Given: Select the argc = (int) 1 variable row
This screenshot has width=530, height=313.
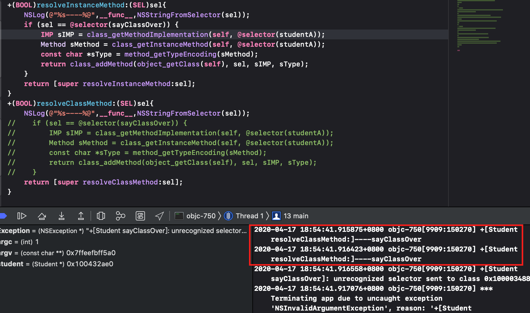Looking at the screenshot, I should pos(19,242).
